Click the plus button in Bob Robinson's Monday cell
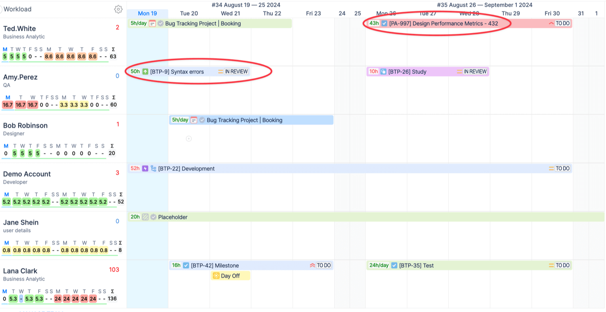Image resolution: width=606 pixels, height=312 pixels. (x=189, y=138)
